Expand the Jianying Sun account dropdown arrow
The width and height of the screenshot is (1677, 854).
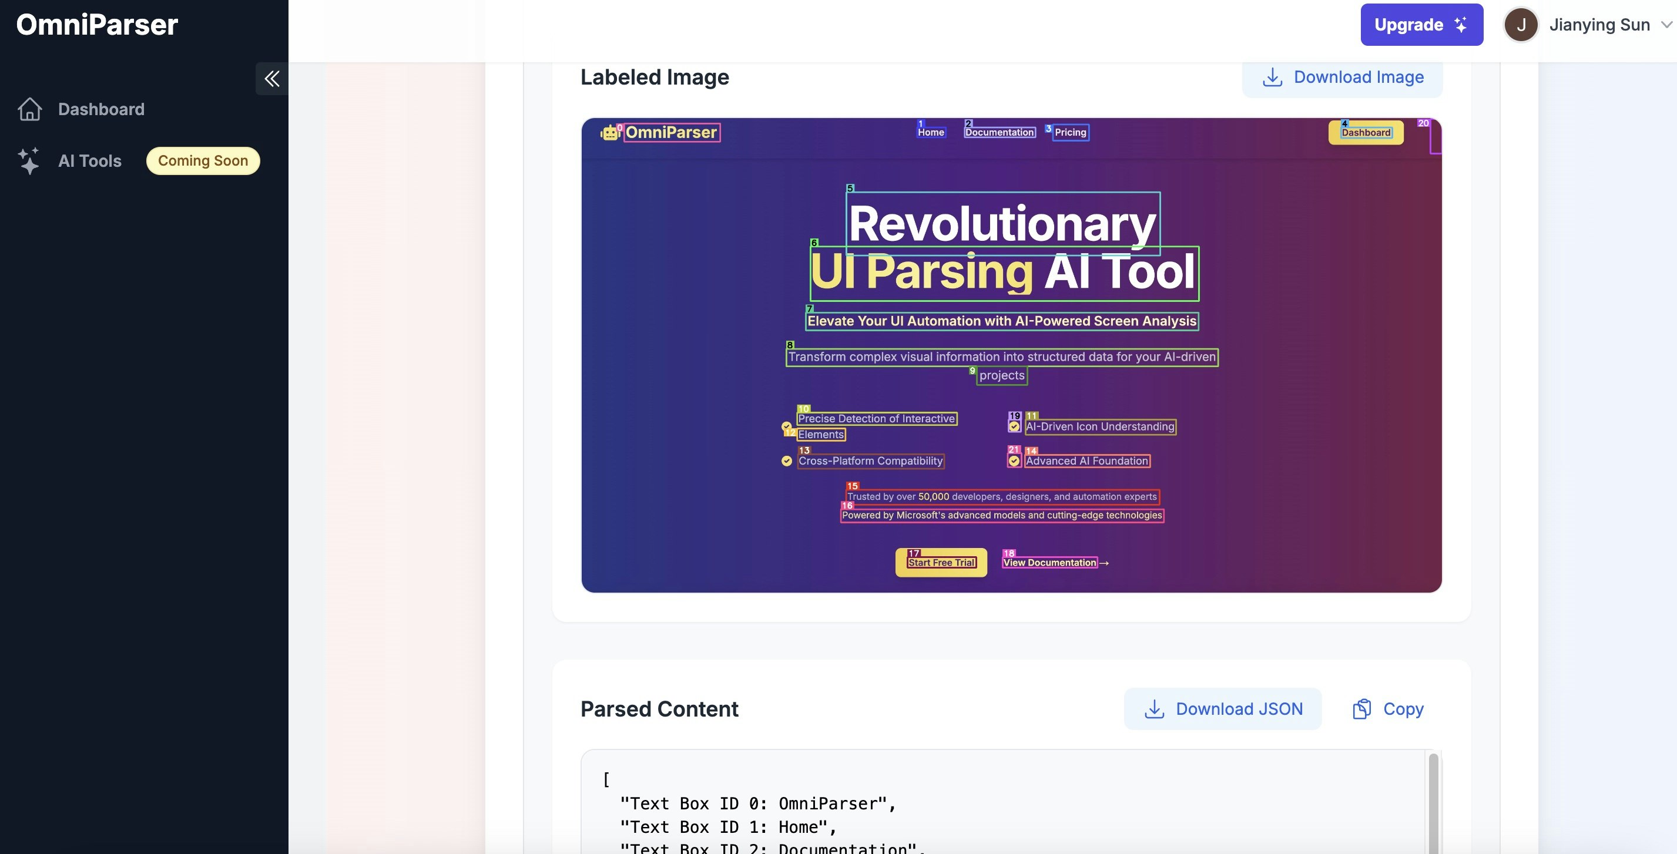(x=1666, y=25)
